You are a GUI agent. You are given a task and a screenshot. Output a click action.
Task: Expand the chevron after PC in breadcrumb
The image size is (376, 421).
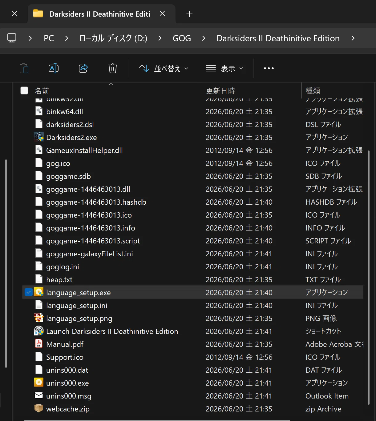point(67,38)
